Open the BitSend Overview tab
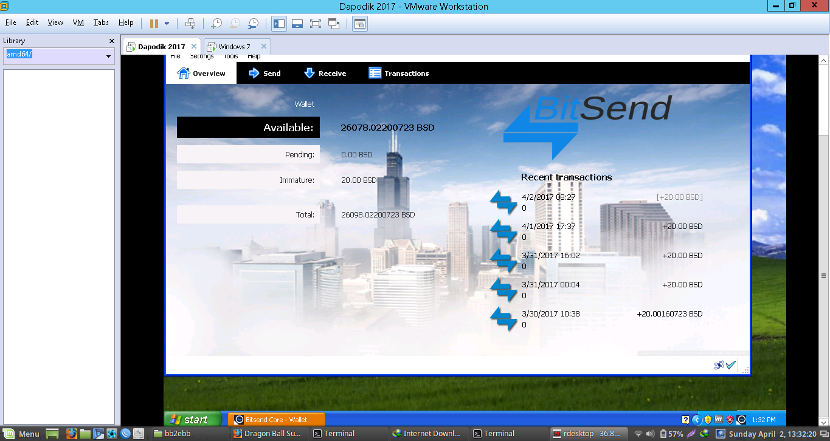830x441 pixels. [201, 73]
